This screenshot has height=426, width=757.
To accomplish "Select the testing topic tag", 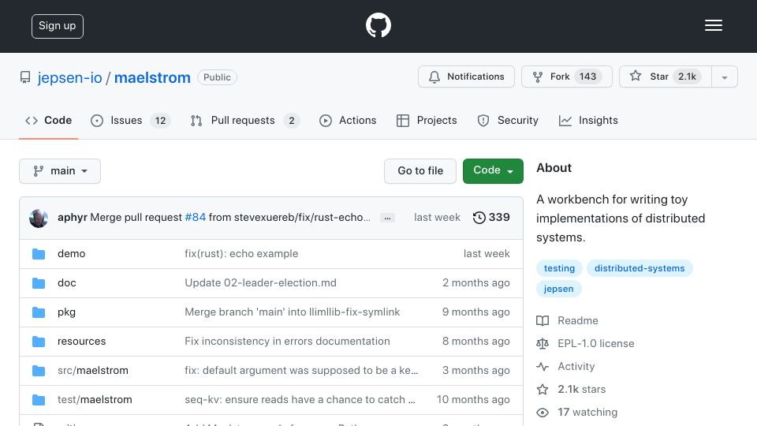I will 559,268.
